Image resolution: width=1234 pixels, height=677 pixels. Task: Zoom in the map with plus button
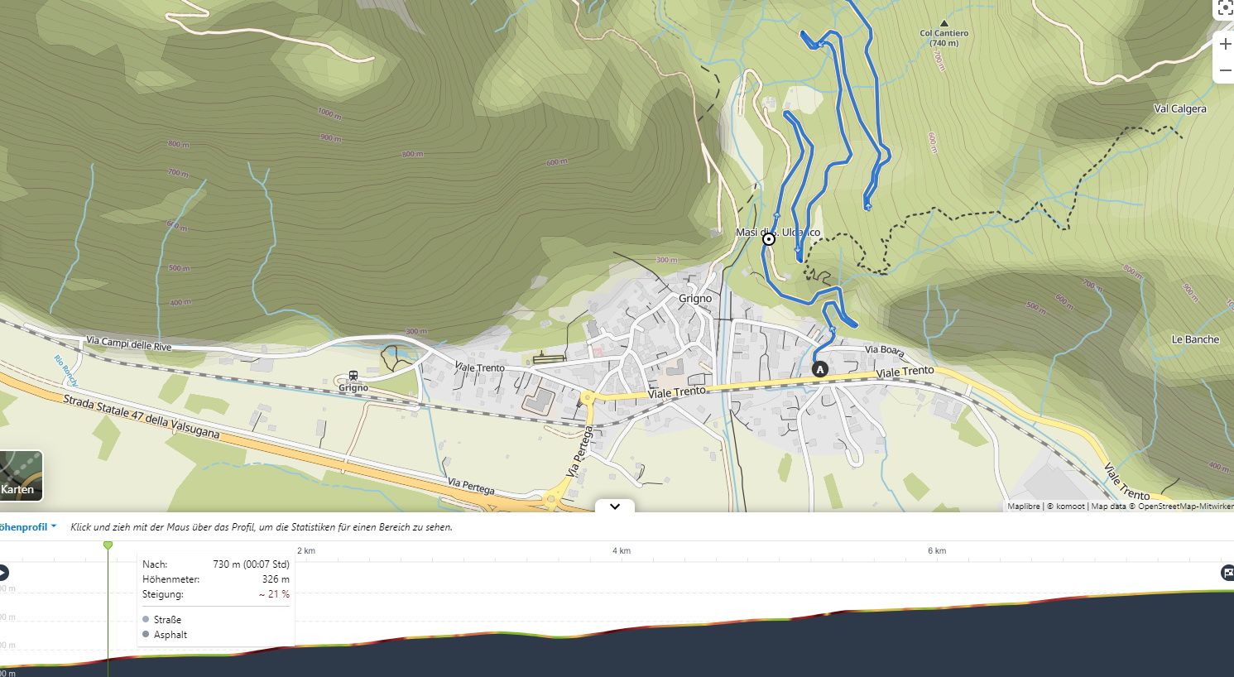click(1225, 44)
